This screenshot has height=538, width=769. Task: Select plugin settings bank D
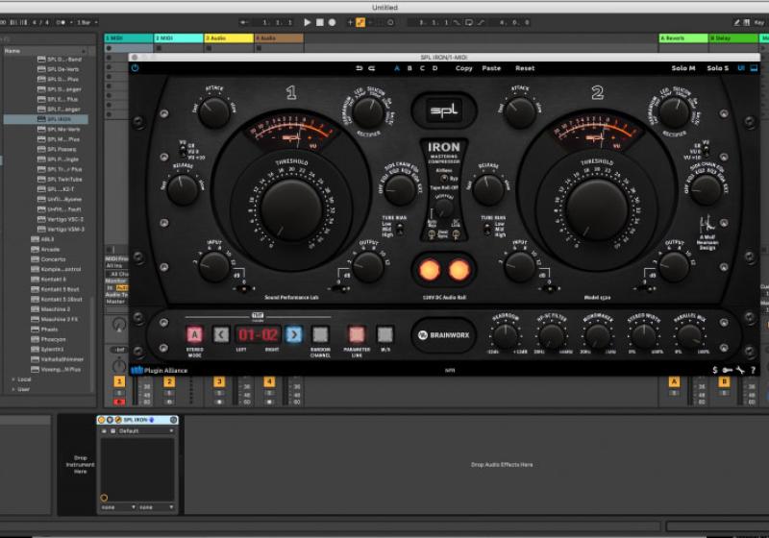coord(435,68)
